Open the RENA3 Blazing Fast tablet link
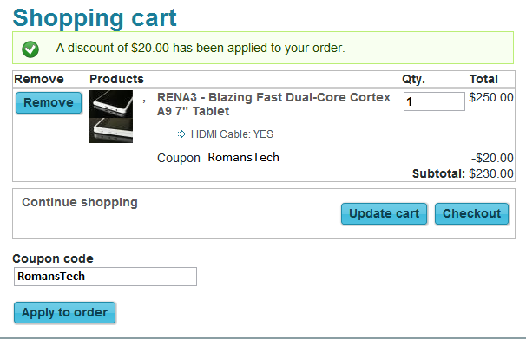 click(x=273, y=104)
